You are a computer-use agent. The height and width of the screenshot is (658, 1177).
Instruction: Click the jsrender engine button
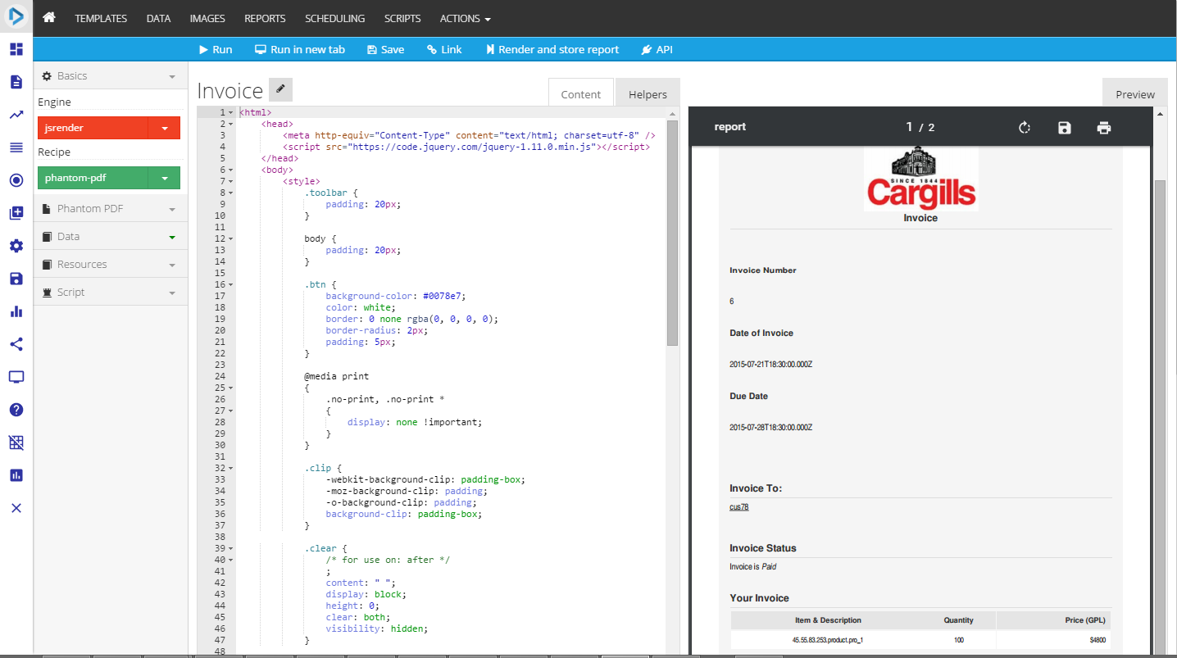click(93, 128)
